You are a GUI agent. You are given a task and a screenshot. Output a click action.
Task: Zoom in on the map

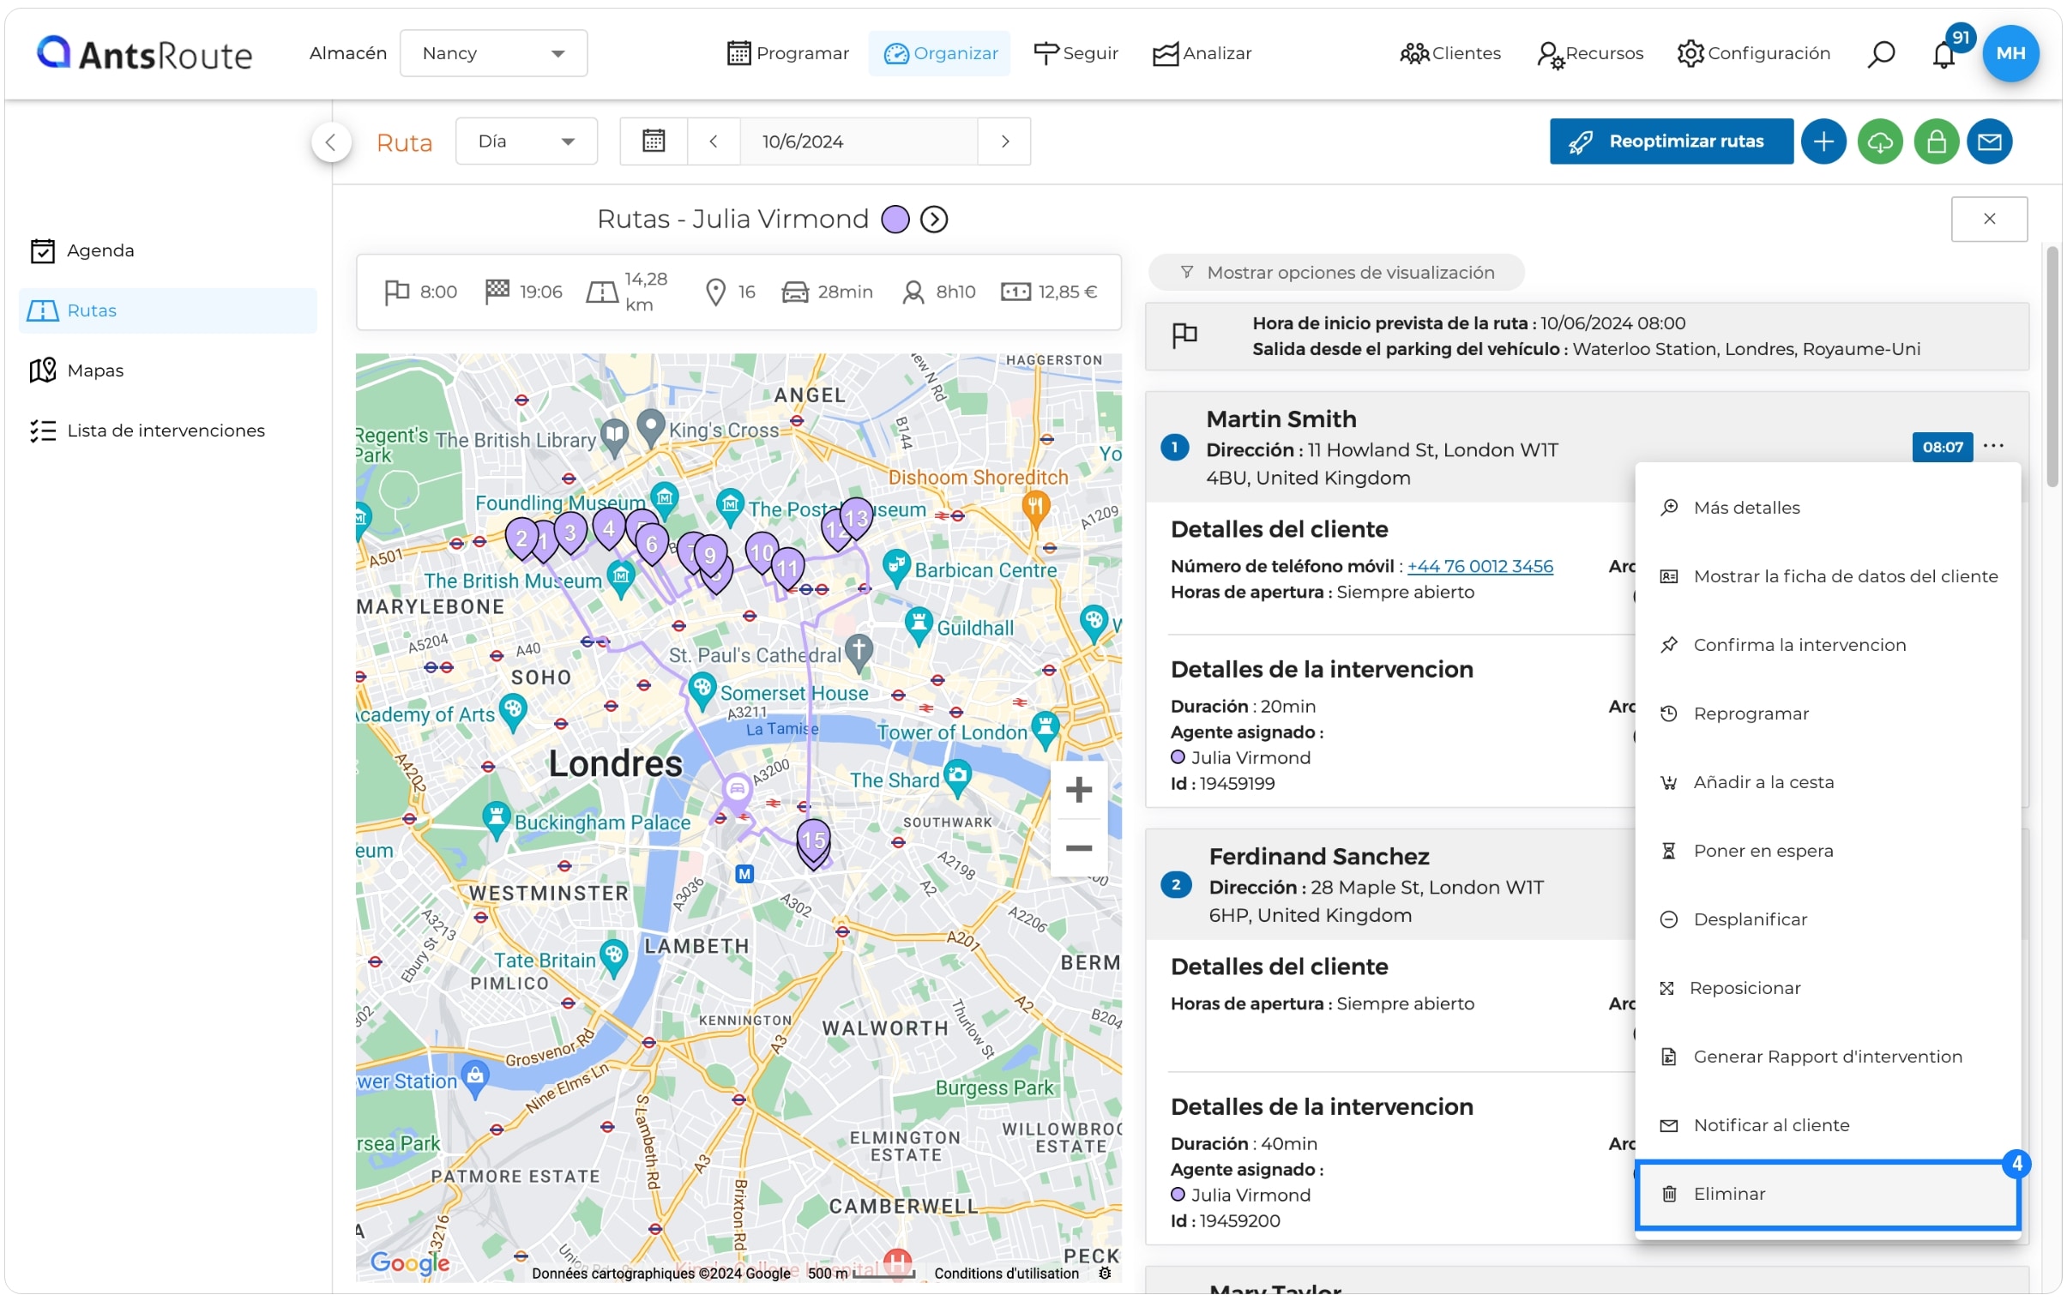tap(1079, 790)
